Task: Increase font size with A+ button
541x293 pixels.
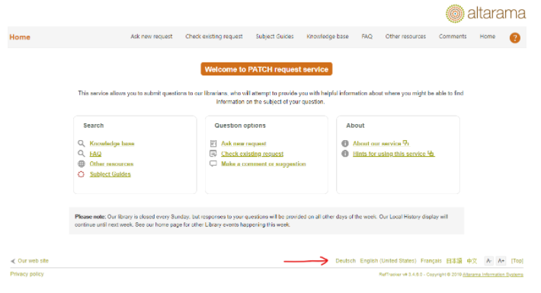Action: point(501,261)
